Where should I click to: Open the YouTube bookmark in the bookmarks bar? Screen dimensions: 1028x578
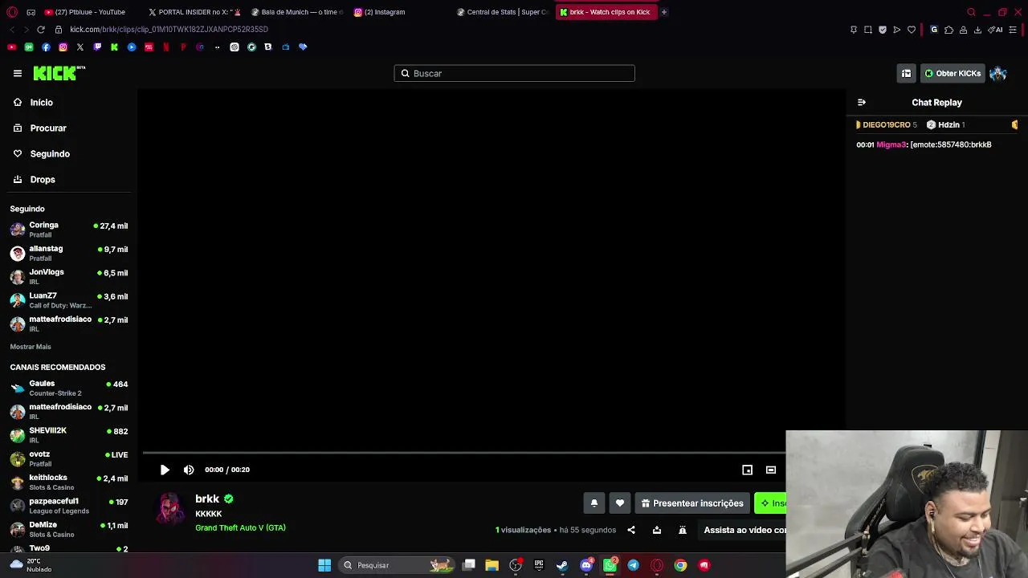point(11,47)
